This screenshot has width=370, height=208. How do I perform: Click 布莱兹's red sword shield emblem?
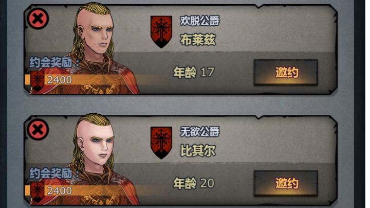[x=161, y=32]
